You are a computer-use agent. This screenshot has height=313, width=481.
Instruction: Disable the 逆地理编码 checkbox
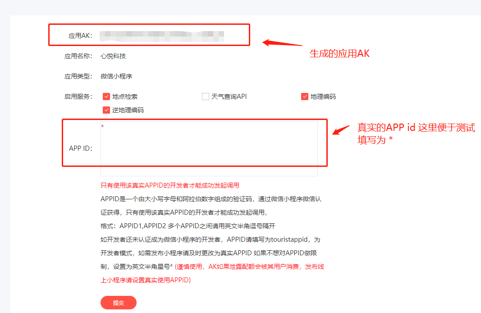pyautogui.click(x=106, y=110)
